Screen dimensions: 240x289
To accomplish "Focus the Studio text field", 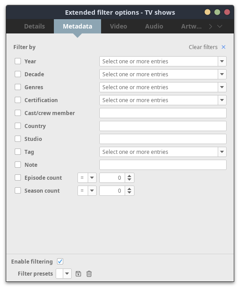I will [163, 139].
